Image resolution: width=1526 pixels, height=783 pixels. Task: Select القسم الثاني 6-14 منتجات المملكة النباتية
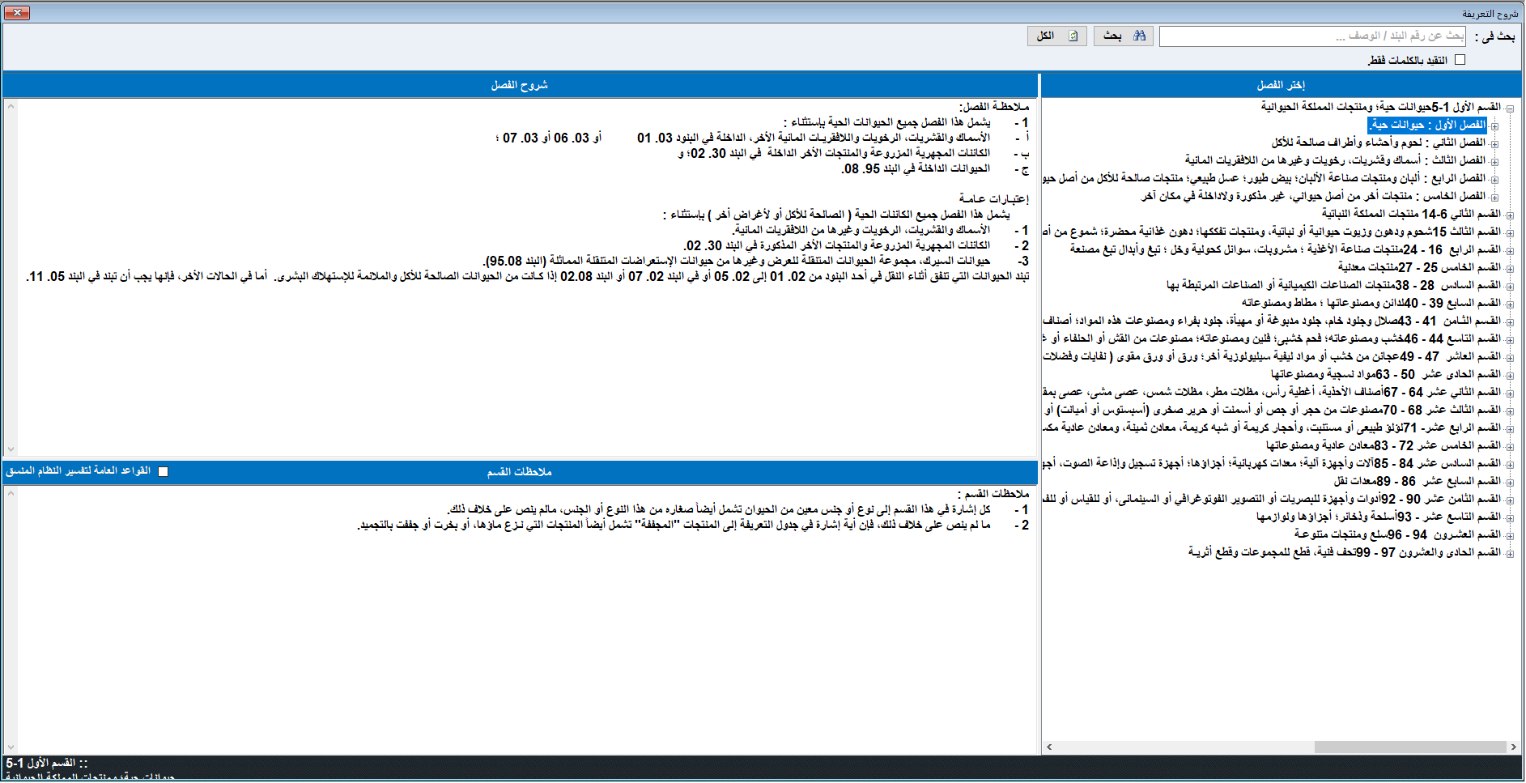(1412, 214)
